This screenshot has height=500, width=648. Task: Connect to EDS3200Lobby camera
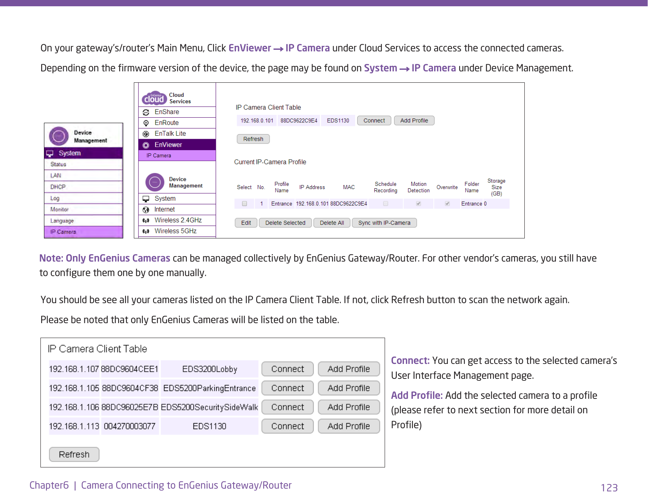pos(288,369)
